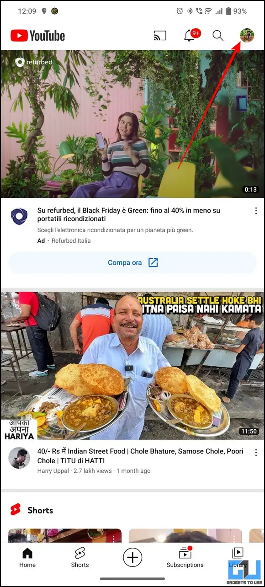Open Harry Uppal channel avatar

coord(19,458)
